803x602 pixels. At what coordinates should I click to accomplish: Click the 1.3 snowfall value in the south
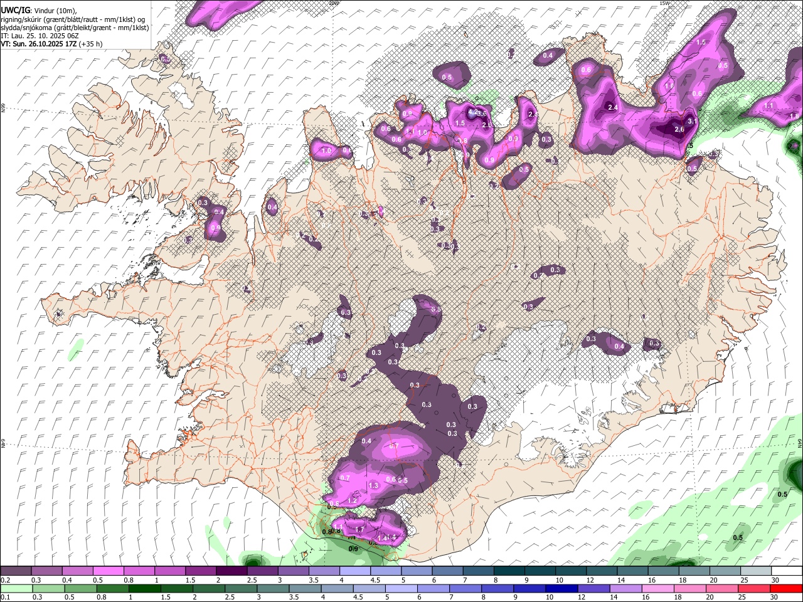(374, 486)
